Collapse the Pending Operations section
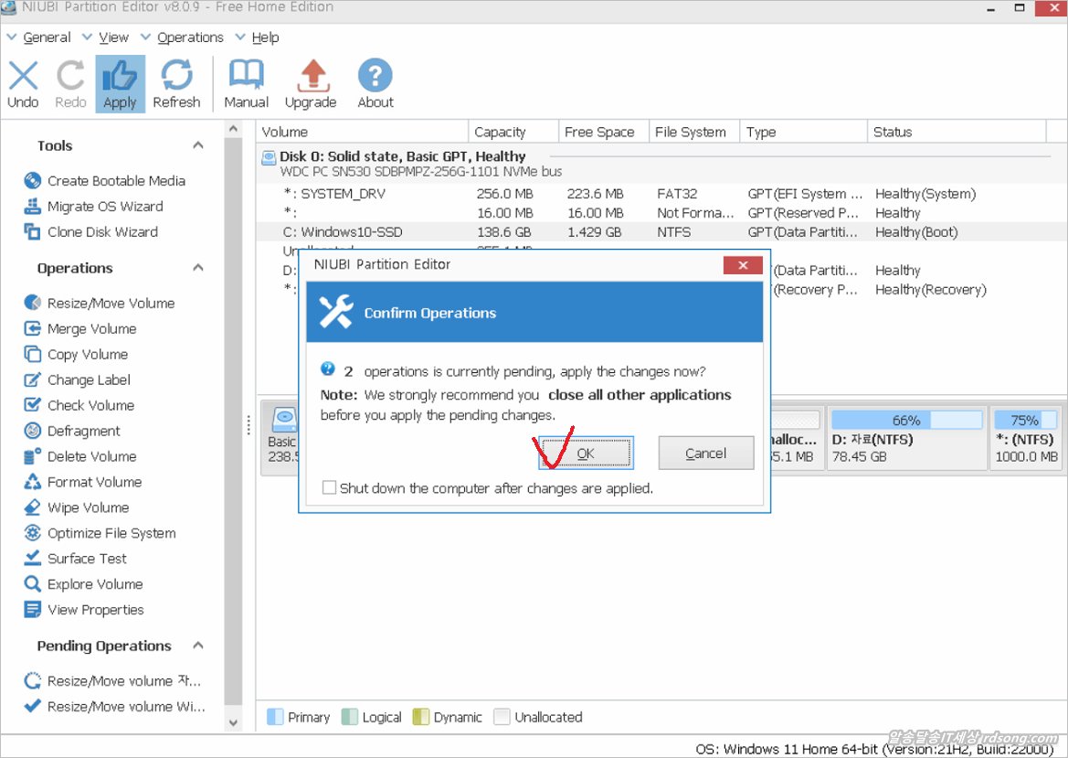Screen dimensions: 1068x758 tap(198, 646)
